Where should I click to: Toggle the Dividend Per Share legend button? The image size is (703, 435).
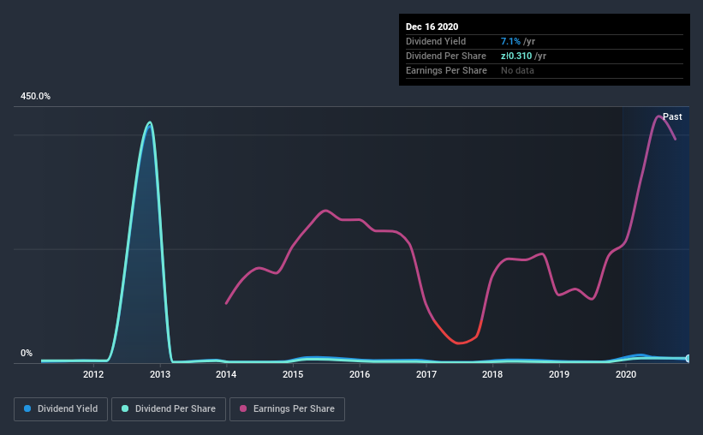coord(169,409)
